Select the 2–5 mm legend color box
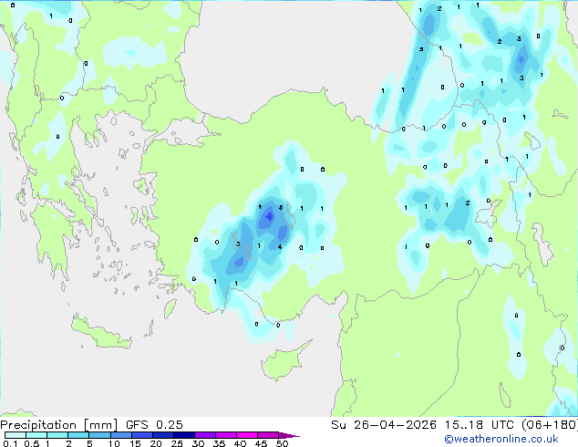The image size is (578, 447). pyautogui.click(x=78, y=435)
